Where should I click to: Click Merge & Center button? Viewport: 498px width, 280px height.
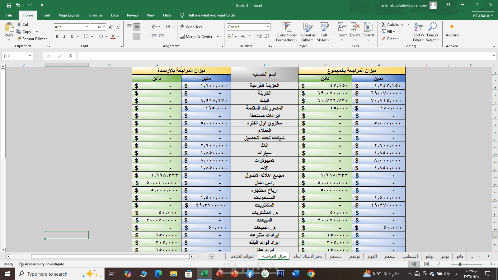coord(196,36)
